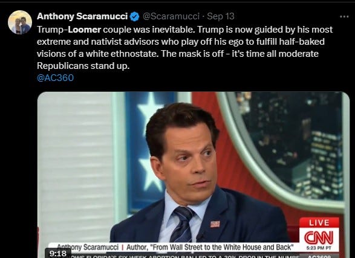This screenshot has width=355, height=258.
Task: Click the blue verified checkmark badge
Action: 134,16
